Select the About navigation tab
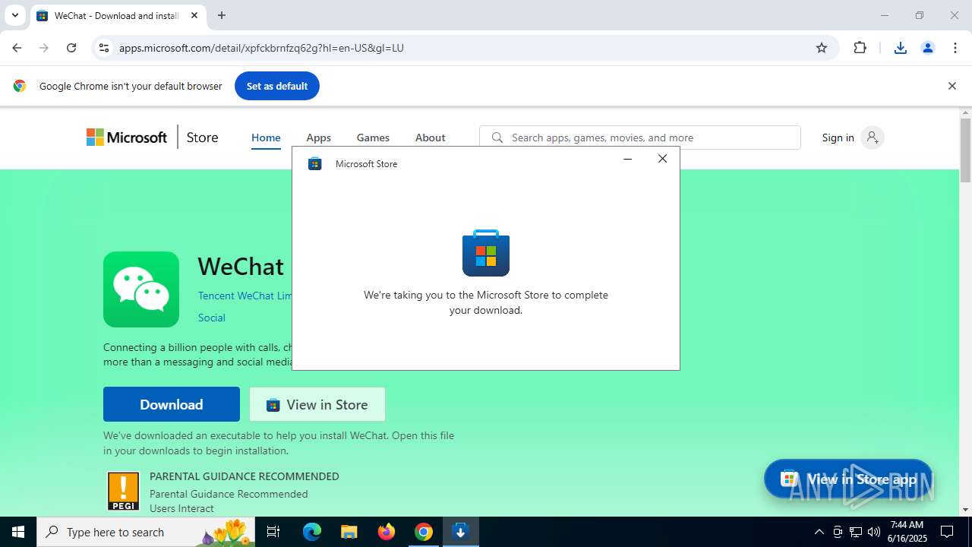This screenshot has width=972, height=547. coord(430,138)
